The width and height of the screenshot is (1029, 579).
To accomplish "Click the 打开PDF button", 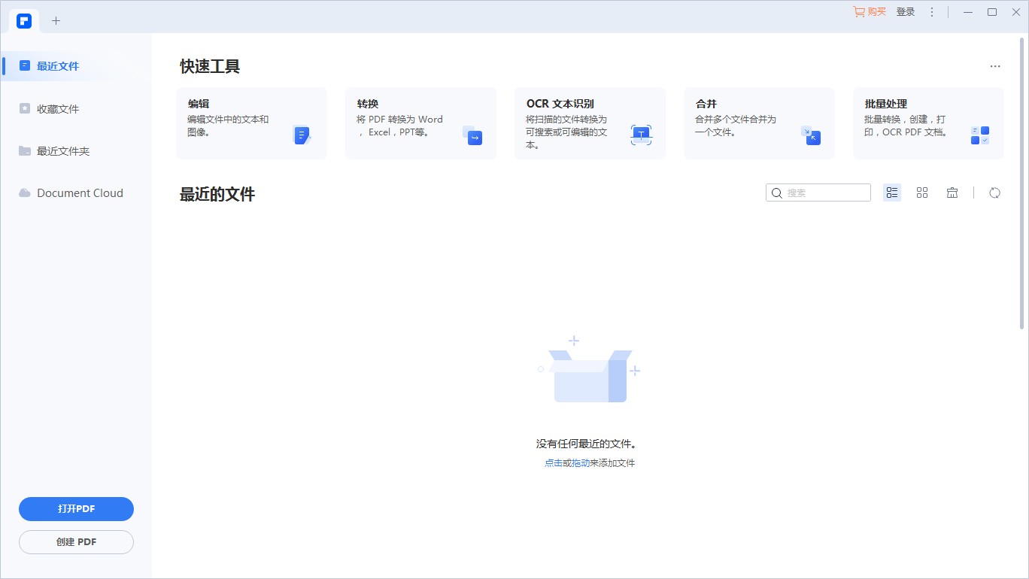I will pyautogui.click(x=76, y=509).
